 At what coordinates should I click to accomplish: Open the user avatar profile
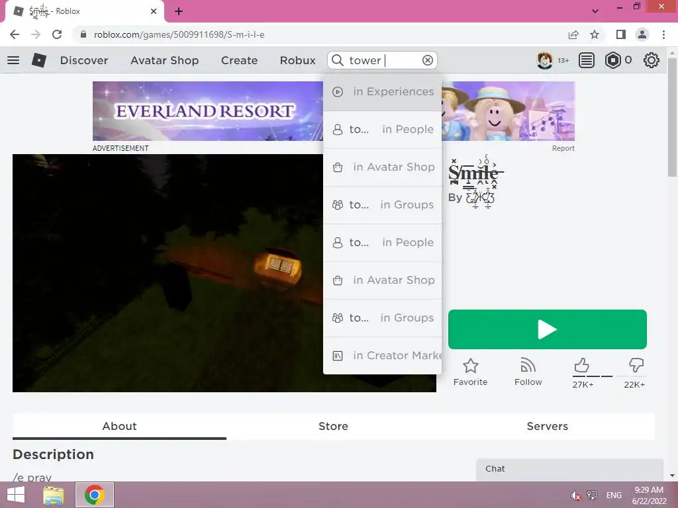545,60
